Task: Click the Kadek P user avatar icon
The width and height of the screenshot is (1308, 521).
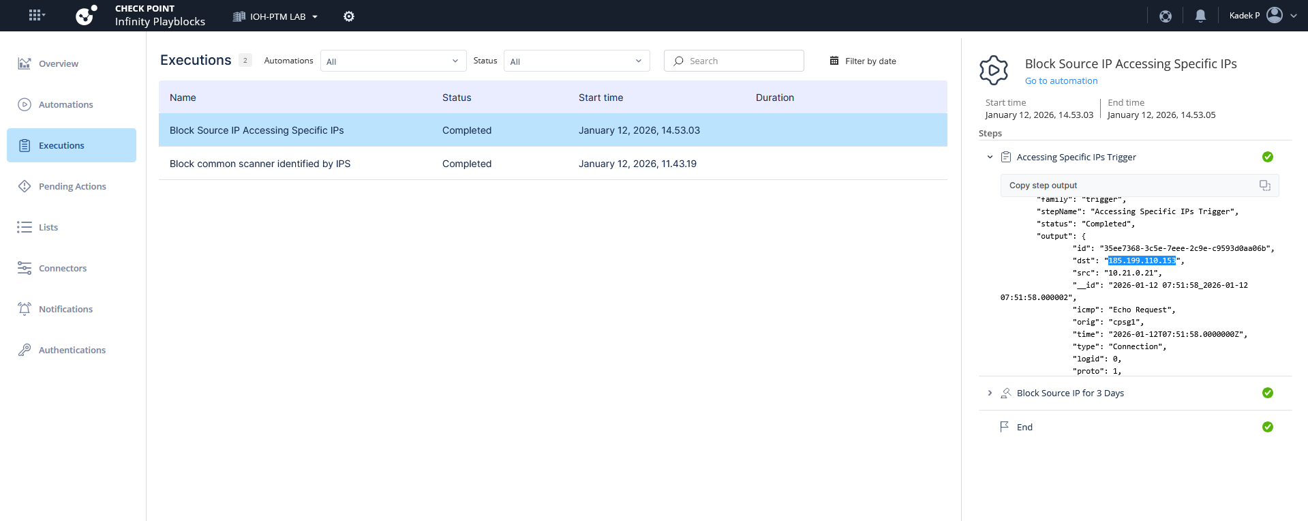Action: tap(1275, 15)
